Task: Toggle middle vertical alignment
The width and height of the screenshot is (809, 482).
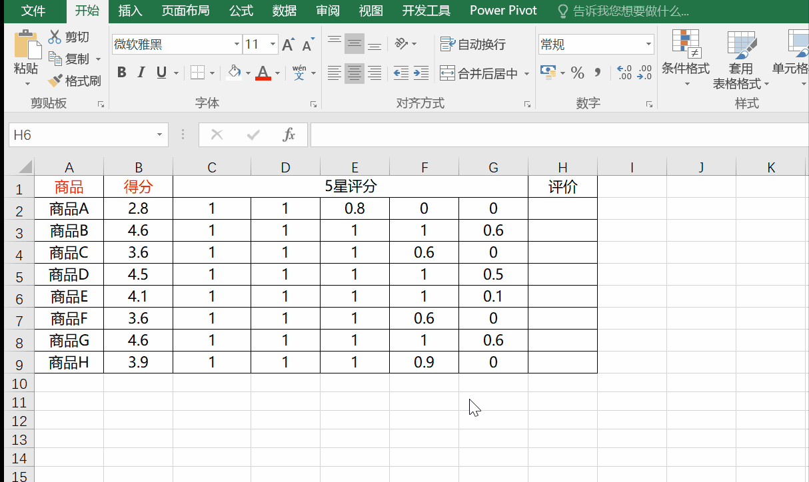Action: [355, 44]
